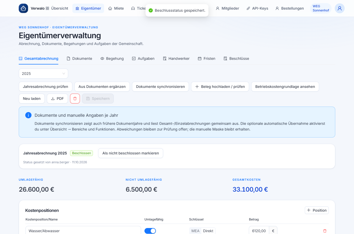Screen dimensions: 354x234
Task: Open the Fristen tab
Action: click(x=207, y=58)
